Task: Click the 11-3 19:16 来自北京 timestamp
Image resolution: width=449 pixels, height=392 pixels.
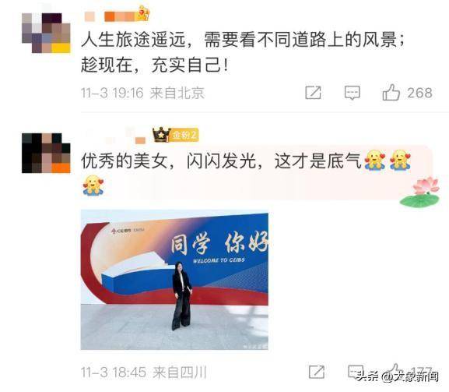Action: click(143, 93)
